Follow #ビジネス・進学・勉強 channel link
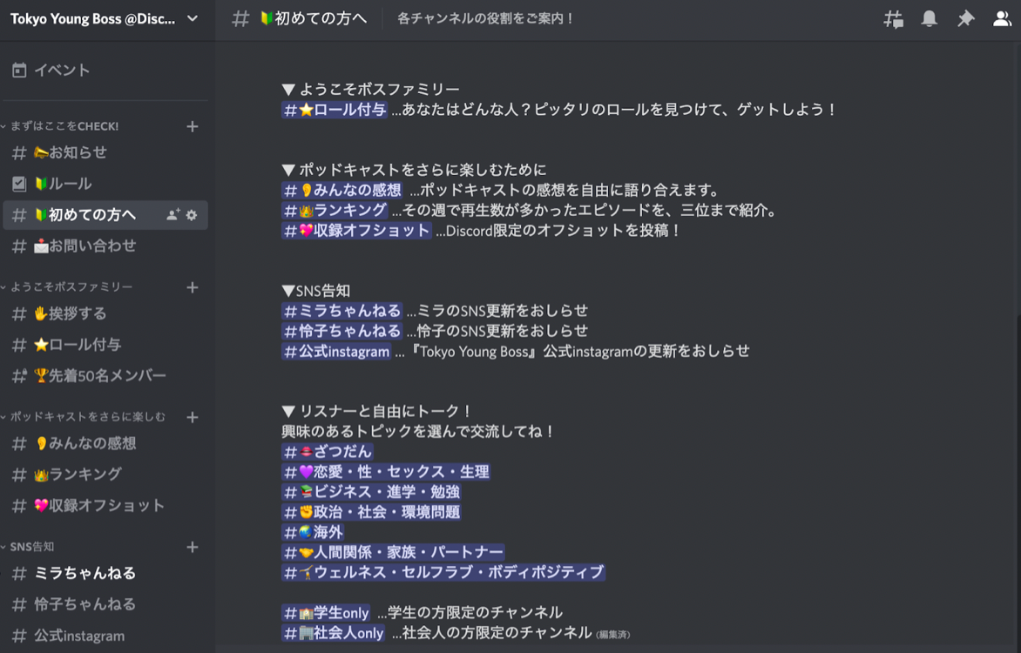Image resolution: width=1021 pixels, height=653 pixels. point(372,492)
